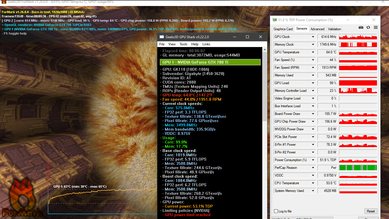Click the 'Elapsed time: 00:06:07' line

click(184, 51)
